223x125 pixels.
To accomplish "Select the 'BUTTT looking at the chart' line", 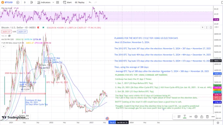I will coord(148,102).
